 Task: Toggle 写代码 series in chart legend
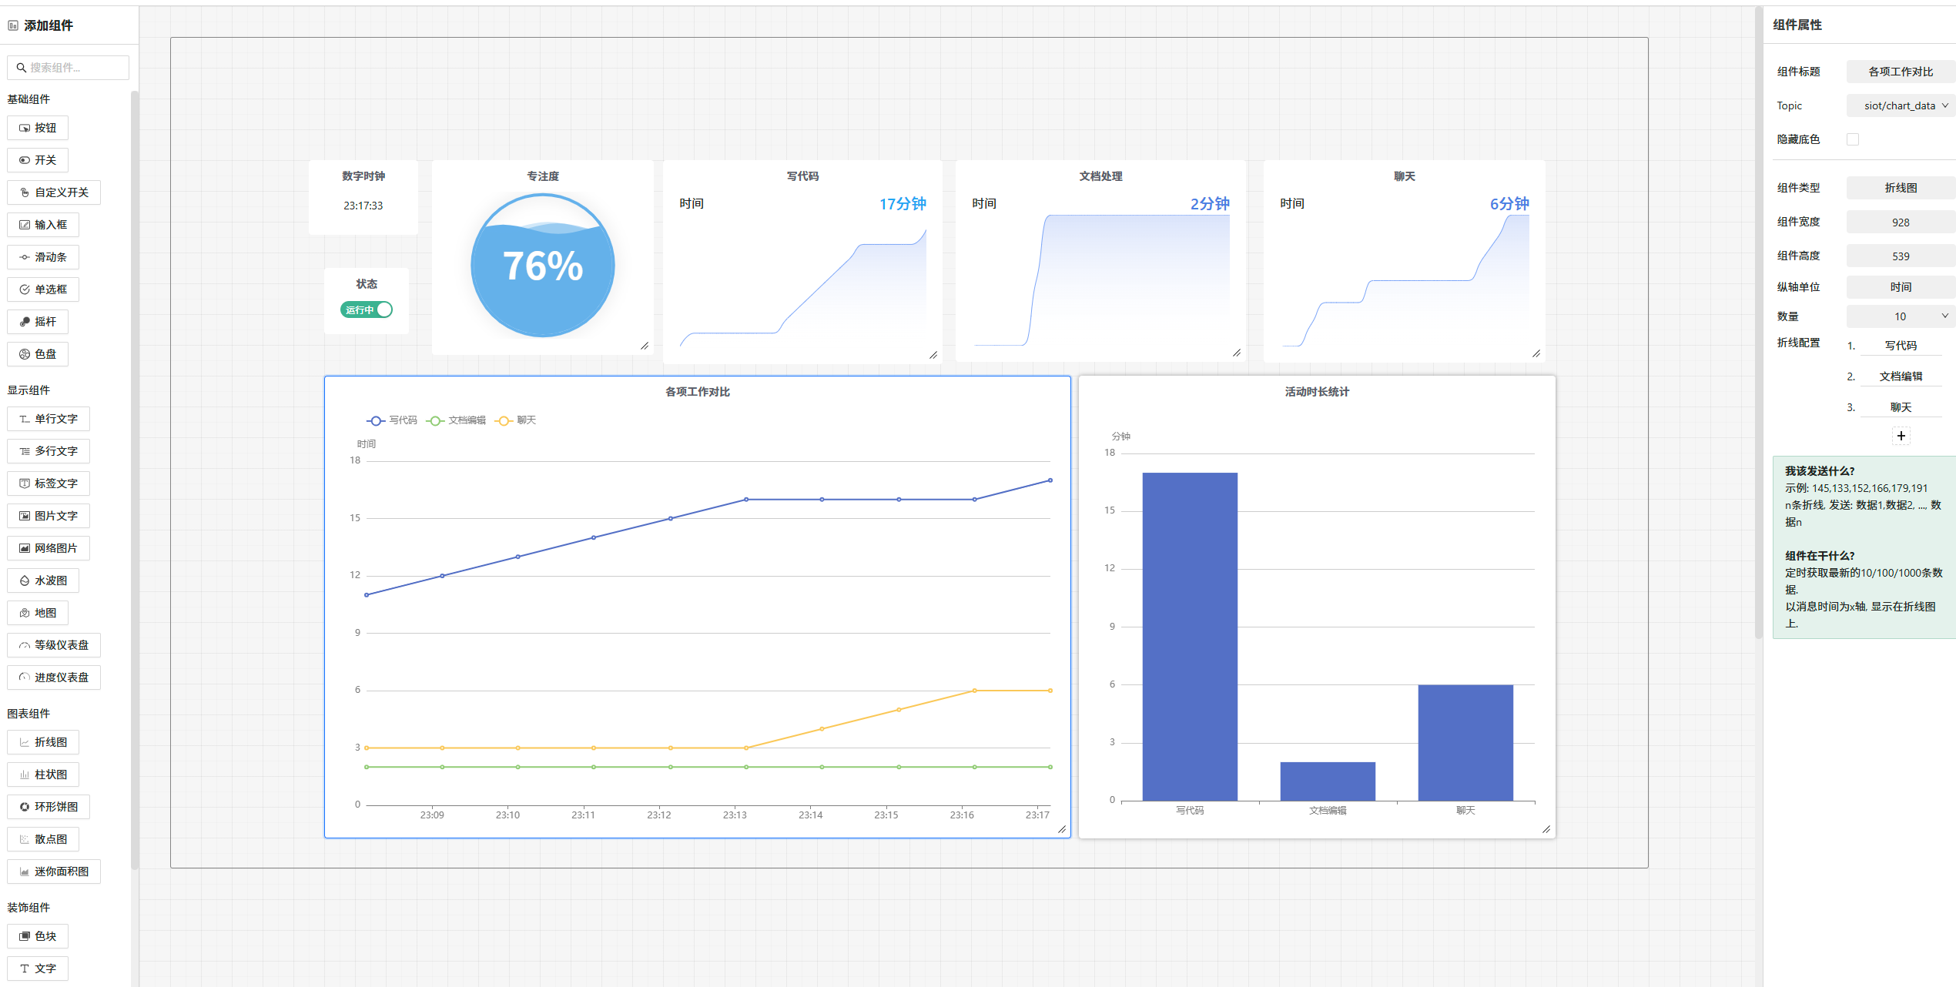pos(391,420)
